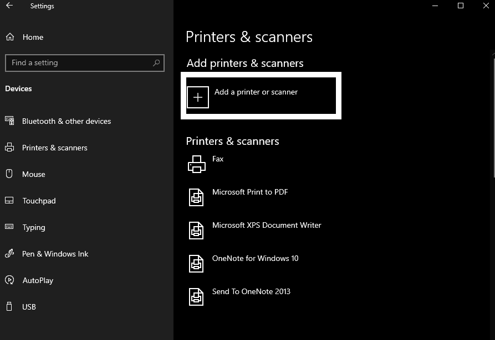The image size is (495, 340).
Task: Open USB settings
Action: point(29,307)
